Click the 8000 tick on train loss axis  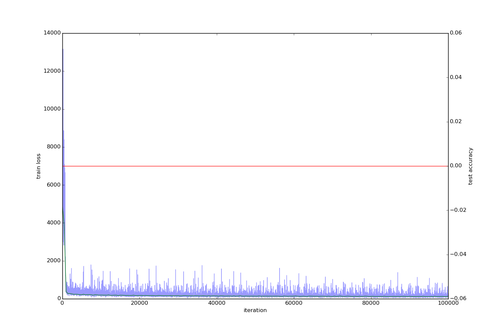(54, 147)
